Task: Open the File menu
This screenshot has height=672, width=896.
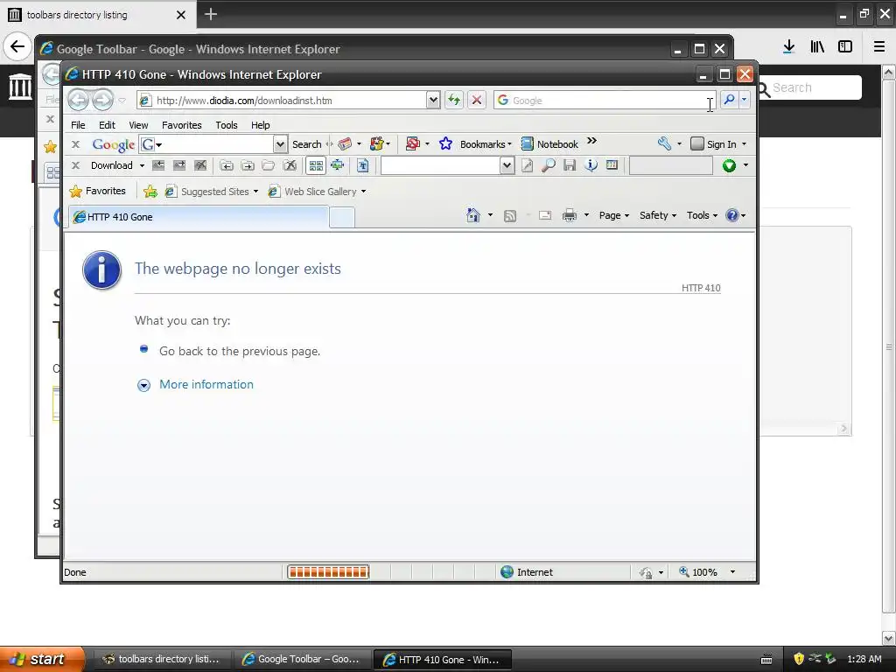Action: tap(78, 125)
